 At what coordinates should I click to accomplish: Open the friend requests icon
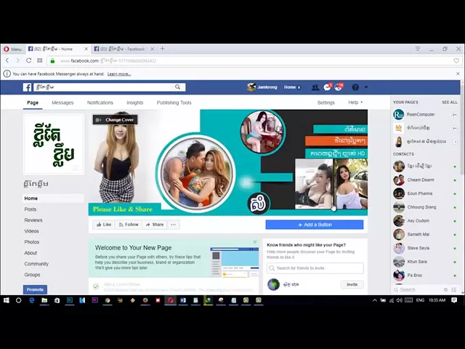pyautogui.click(x=315, y=87)
